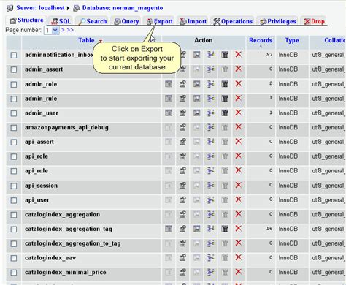
Task: Select the admin_assert row checkbox
Action: click(14, 69)
